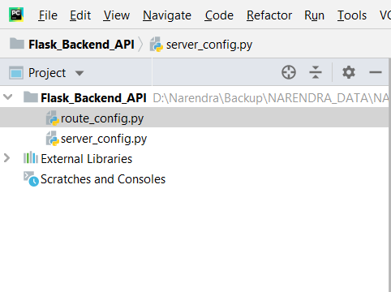Click the Project tool window icon
This screenshot has width=391, height=292.
click(16, 72)
